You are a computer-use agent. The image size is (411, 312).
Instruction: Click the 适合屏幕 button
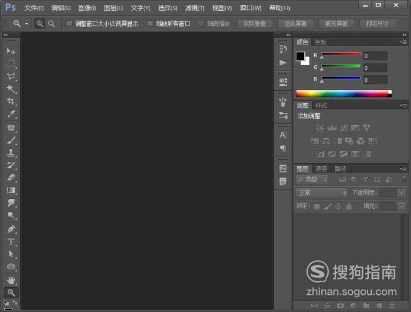[x=295, y=24]
